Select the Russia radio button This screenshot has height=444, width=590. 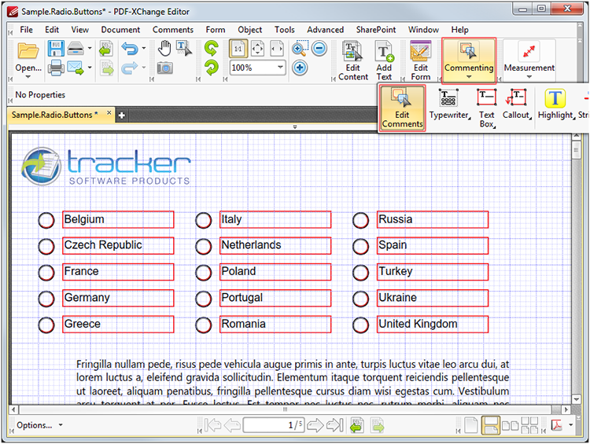(361, 220)
